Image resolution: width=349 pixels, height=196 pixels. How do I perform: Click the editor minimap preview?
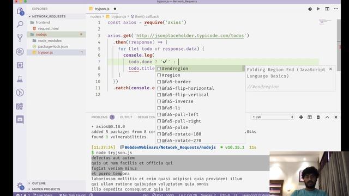pyautogui.click(x=325, y=22)
